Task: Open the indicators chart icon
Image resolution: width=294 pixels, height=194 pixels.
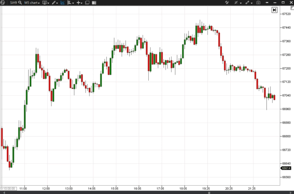Action: point(63,3)
